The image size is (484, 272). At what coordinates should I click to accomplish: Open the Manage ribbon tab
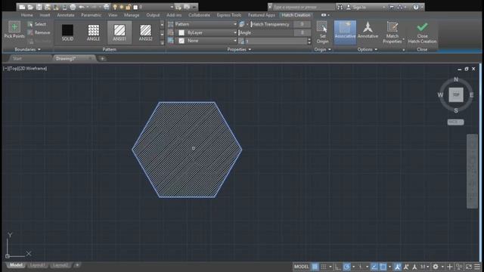tap(132, 15)
